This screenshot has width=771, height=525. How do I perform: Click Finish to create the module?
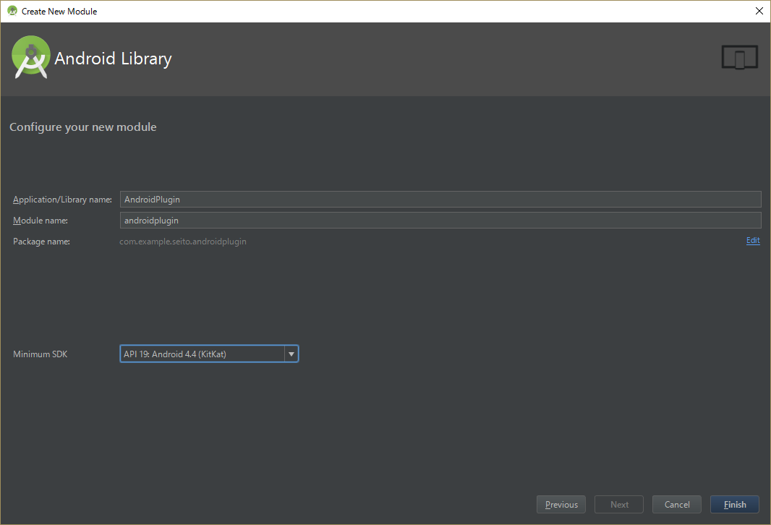click(x=734, y=504)
